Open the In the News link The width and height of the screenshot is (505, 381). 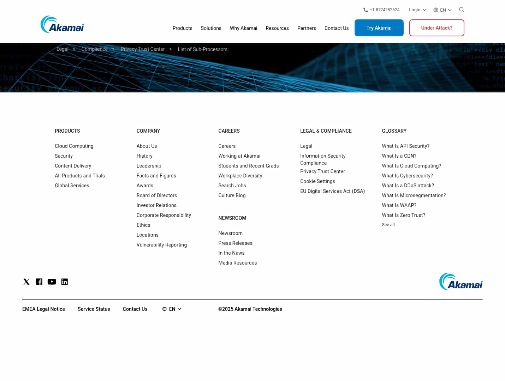point(232,253)
